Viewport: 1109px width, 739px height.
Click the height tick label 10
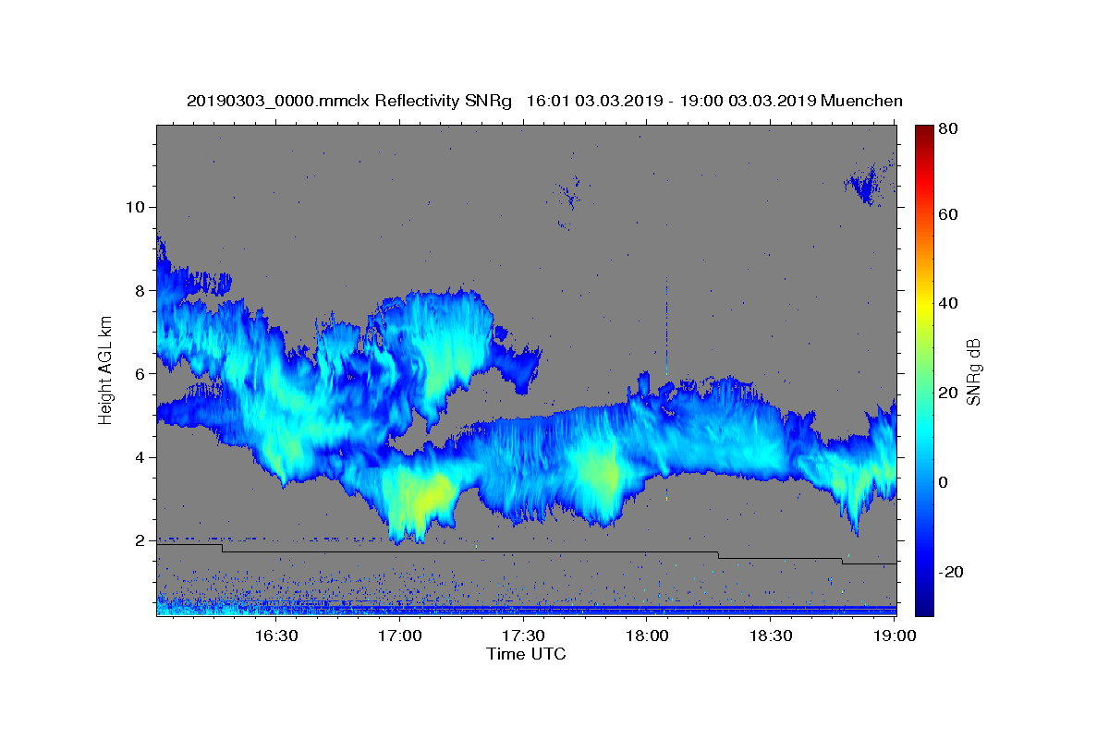(x=135, y=206)
